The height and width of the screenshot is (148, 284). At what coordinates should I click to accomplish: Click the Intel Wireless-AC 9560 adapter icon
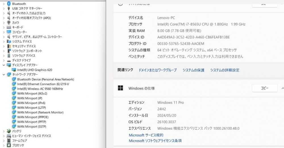(x=14, y=89)
